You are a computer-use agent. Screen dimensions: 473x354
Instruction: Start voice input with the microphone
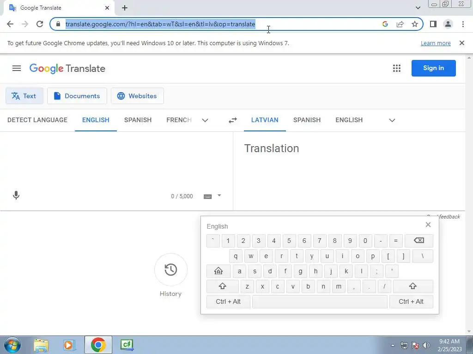16,195
